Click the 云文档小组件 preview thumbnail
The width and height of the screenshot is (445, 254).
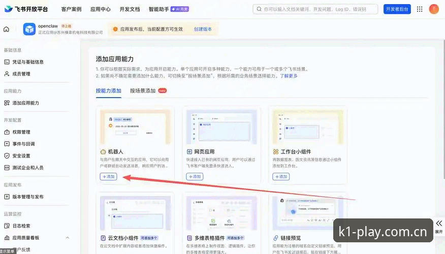(x=135, y=213)
